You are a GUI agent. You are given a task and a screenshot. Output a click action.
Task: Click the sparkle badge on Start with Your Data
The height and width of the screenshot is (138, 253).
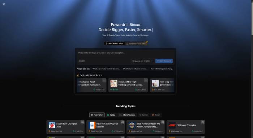[147, 42]
